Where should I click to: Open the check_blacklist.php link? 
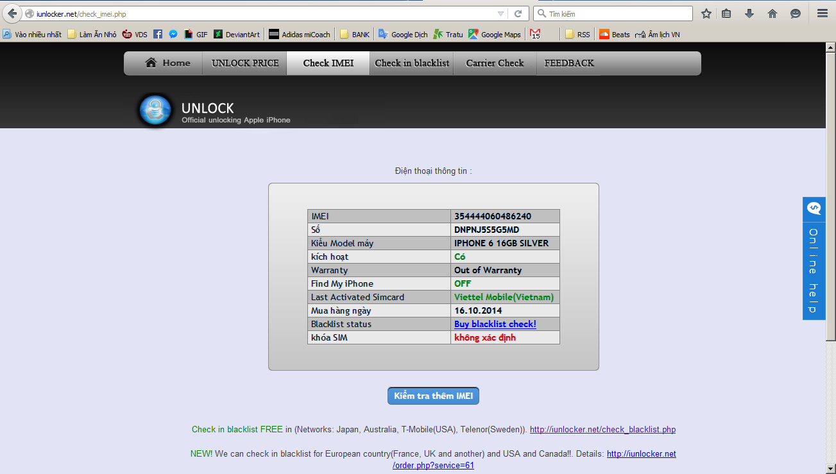pyautogui.click(x=602, y=430)
